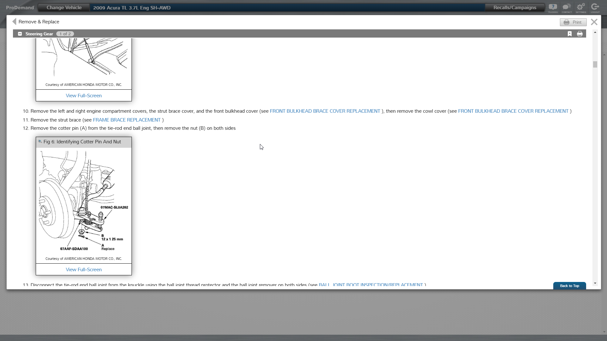Zoom into Fig 6 via the magnifier icon
Image resolution: width=607 pixels, height=341 pixels.
[x=40, y=141]
